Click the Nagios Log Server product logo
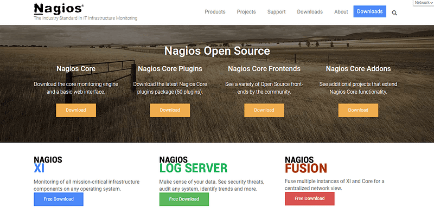This screenshot has width=434, height=219. pos(193,165)
